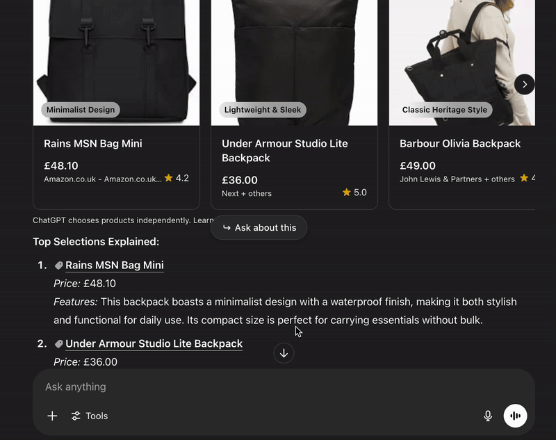Click in the Ask anything input field
The height and width of the screenshot is (440, 556).
click(x=284, y=386)
